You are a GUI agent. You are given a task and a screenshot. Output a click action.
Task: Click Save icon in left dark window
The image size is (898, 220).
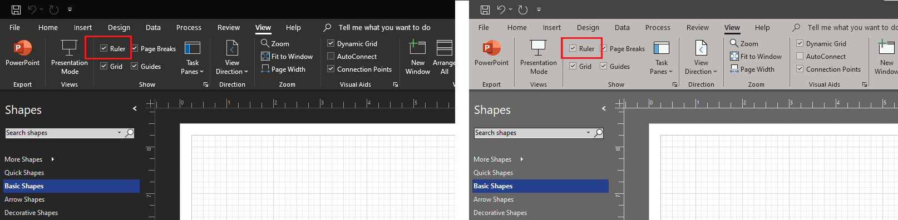pyautogui.click(x=16, y=9)
